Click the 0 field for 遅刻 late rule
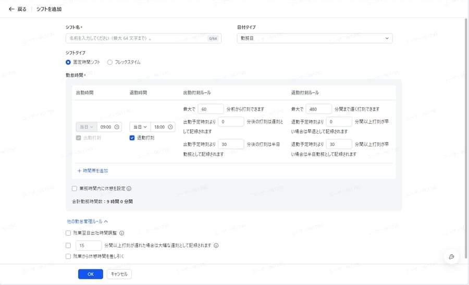The image size is (469, 285). coord(231,122)
